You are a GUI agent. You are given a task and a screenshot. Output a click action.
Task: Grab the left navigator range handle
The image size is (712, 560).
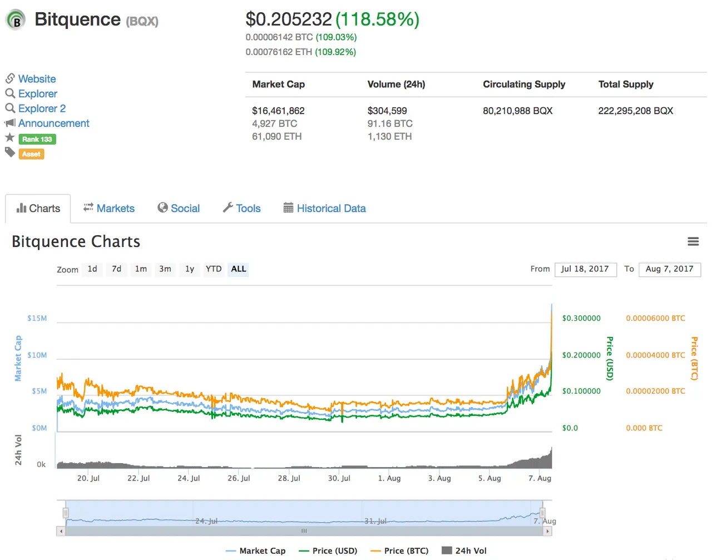(x=66, y=513)
